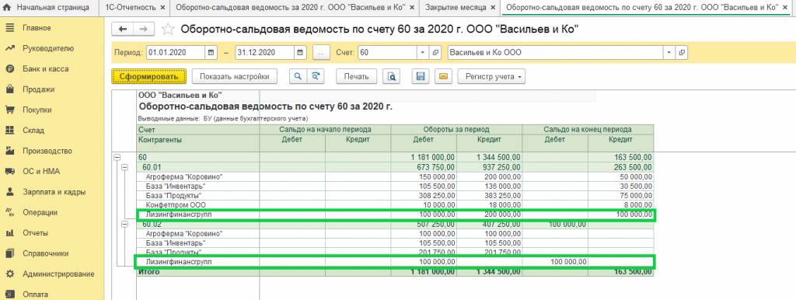Open the Операции sidebar section
The image size is (796, 300).
point(40,213)
